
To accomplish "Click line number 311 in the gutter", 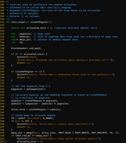I will tap(2, 22).
